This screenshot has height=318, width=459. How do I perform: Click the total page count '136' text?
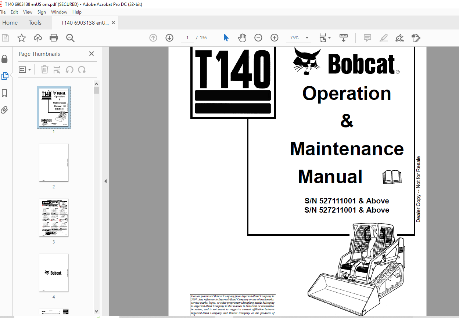tap(203, 38)
